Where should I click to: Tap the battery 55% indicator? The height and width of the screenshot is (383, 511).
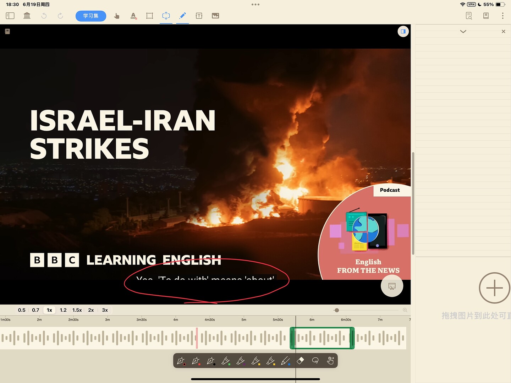[494, 5]
